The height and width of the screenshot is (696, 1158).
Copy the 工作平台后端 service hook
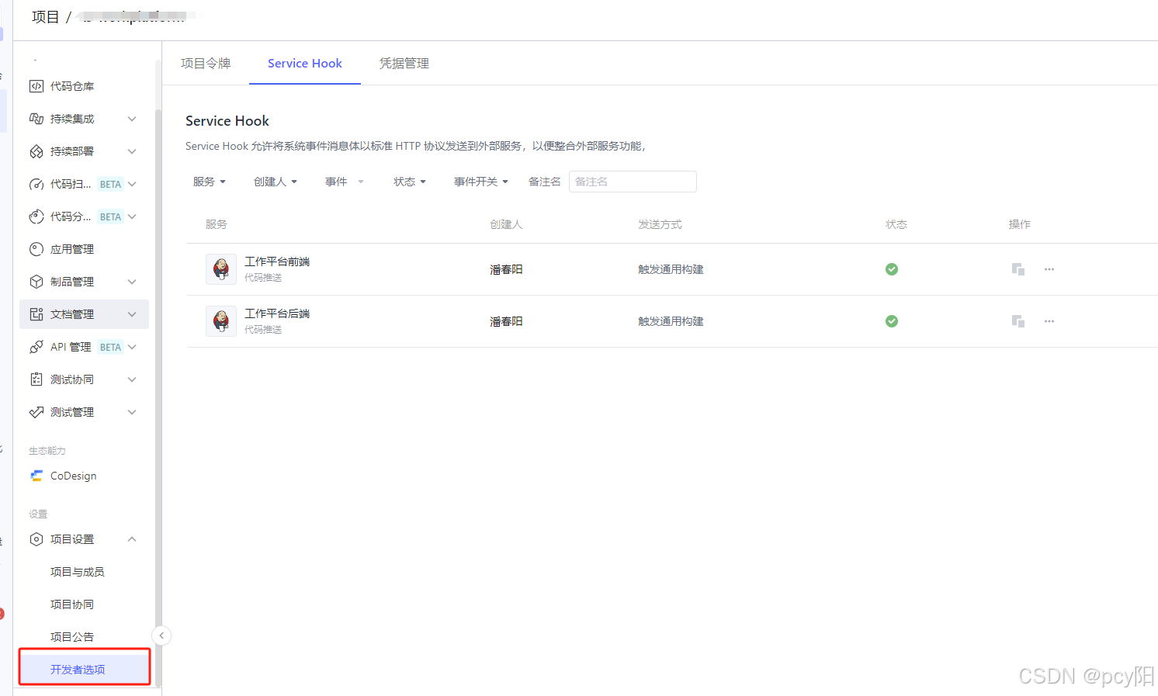pyautogui.click(x=1018, y=320)
